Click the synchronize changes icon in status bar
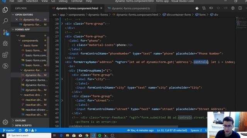This screenshot has height=138, width=247. coord(20,130)
